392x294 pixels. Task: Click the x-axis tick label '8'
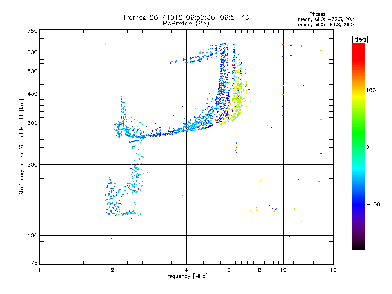tap(260, 270)
